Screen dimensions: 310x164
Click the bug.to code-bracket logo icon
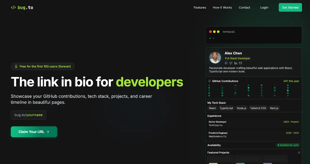coord(13,7)
